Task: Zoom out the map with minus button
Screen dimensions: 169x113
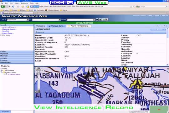Action: pyautogui.click(x=38, y=89)
